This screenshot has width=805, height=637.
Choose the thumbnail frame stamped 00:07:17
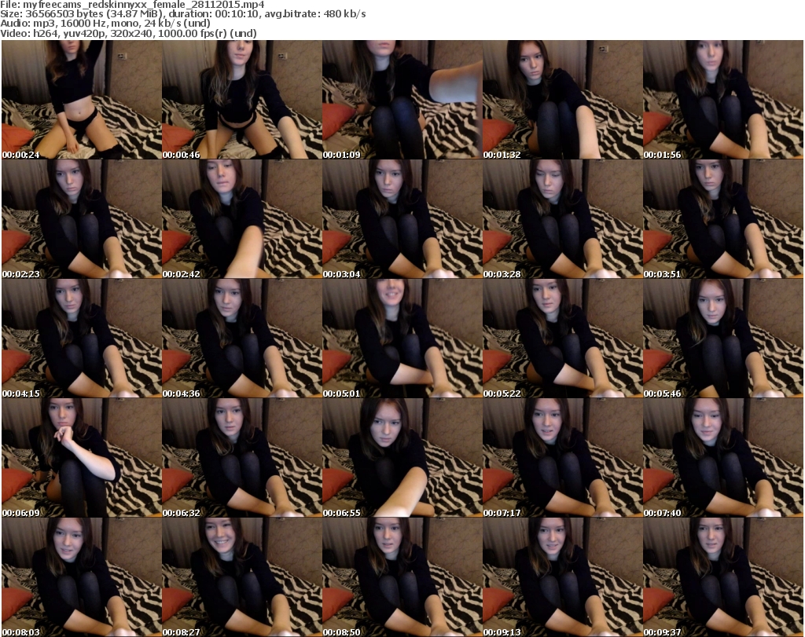point(563,457)
